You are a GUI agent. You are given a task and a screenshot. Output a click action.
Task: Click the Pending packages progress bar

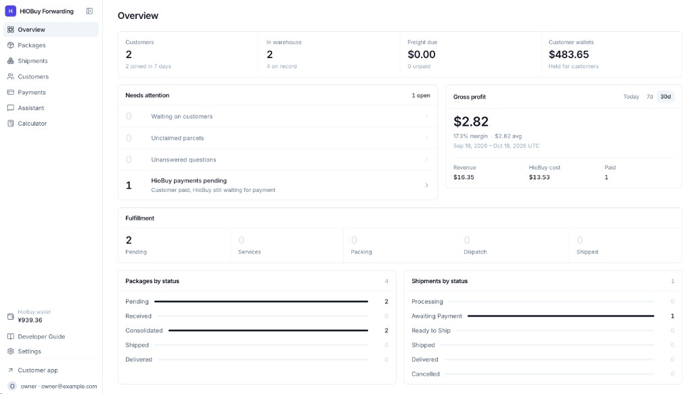[261, 302]
